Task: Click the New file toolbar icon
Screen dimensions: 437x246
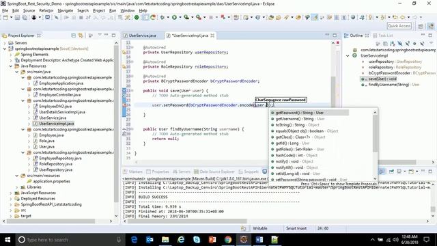Action: click(5, 17)
